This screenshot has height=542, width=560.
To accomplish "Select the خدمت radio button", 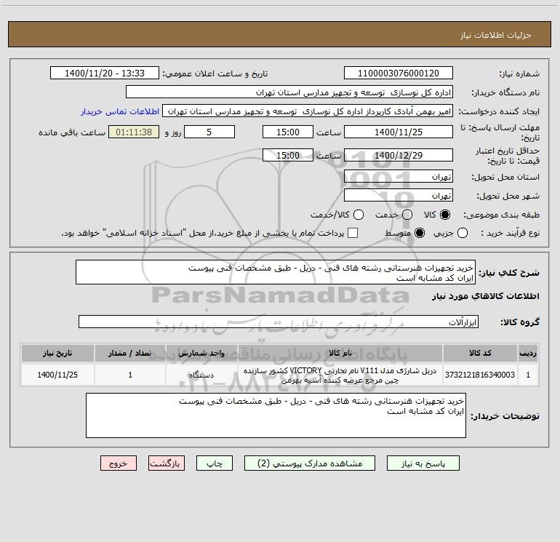I will [407, 215].
